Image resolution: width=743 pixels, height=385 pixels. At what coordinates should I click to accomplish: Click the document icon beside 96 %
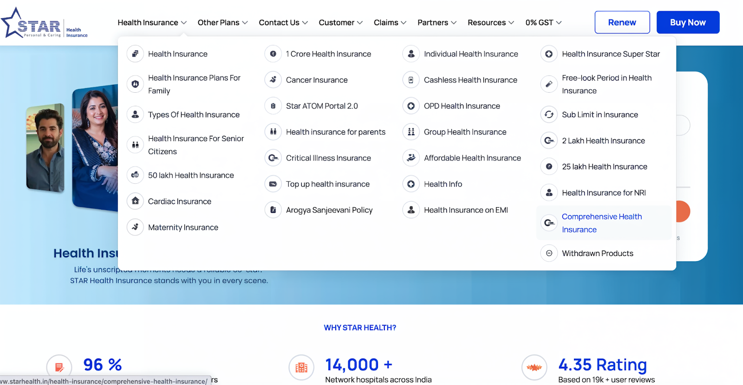click(x=59, y=368)
